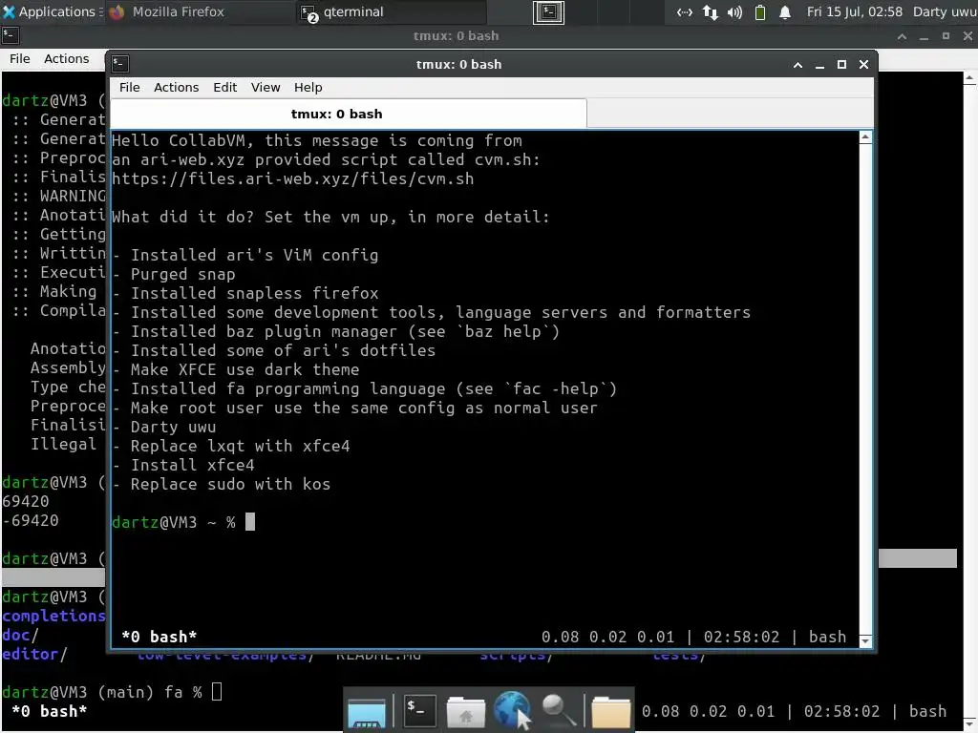
Task: Open home folder icon in bottom dock
Action: (x=466, y=712)
